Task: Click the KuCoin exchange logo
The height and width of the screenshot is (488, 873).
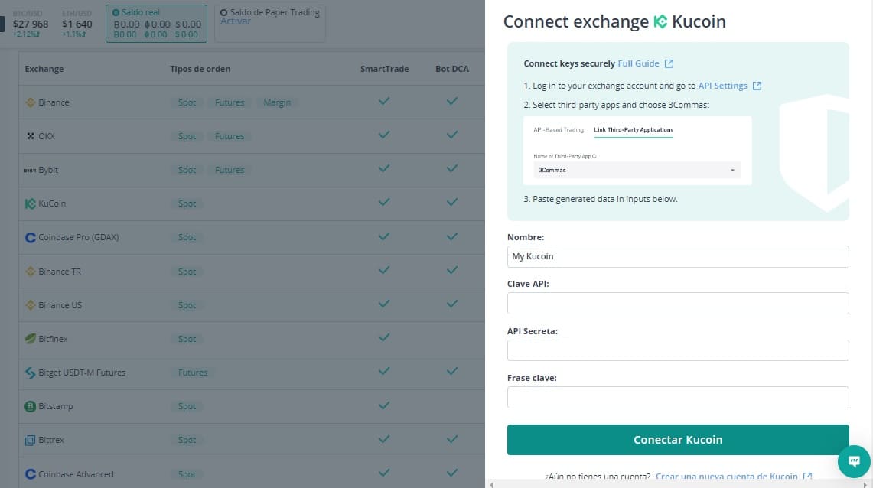Action: pos(29,203)
